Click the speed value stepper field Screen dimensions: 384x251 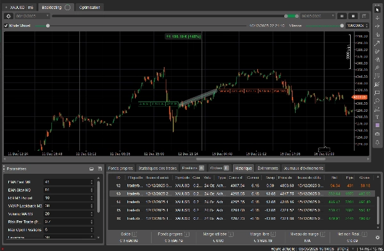coord(357,26)
